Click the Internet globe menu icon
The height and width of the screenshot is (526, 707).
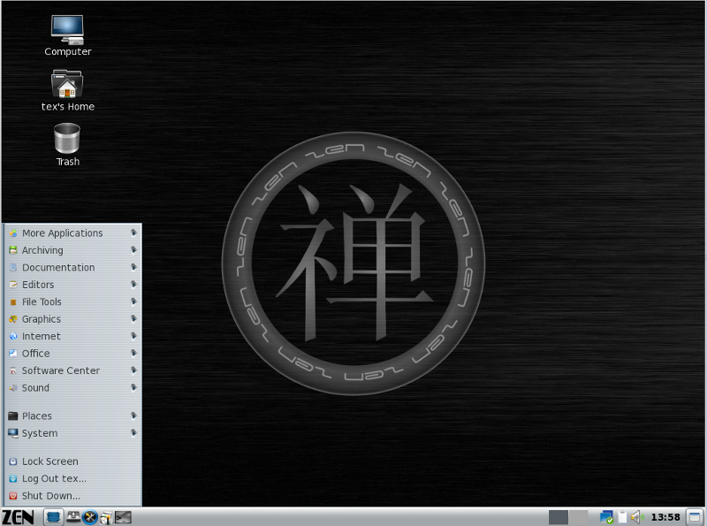(13, 336)
